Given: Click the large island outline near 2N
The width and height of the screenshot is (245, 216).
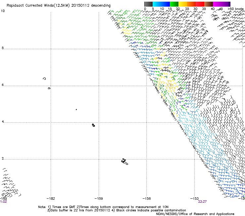Looking at the screenshot, I should (x=124, y=162).
